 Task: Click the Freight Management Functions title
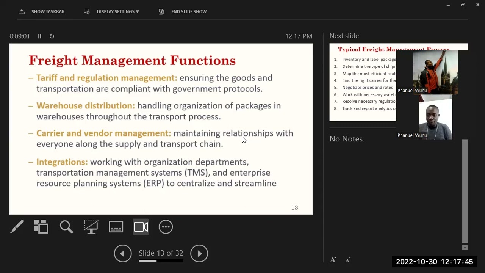(x=132, y=60)
